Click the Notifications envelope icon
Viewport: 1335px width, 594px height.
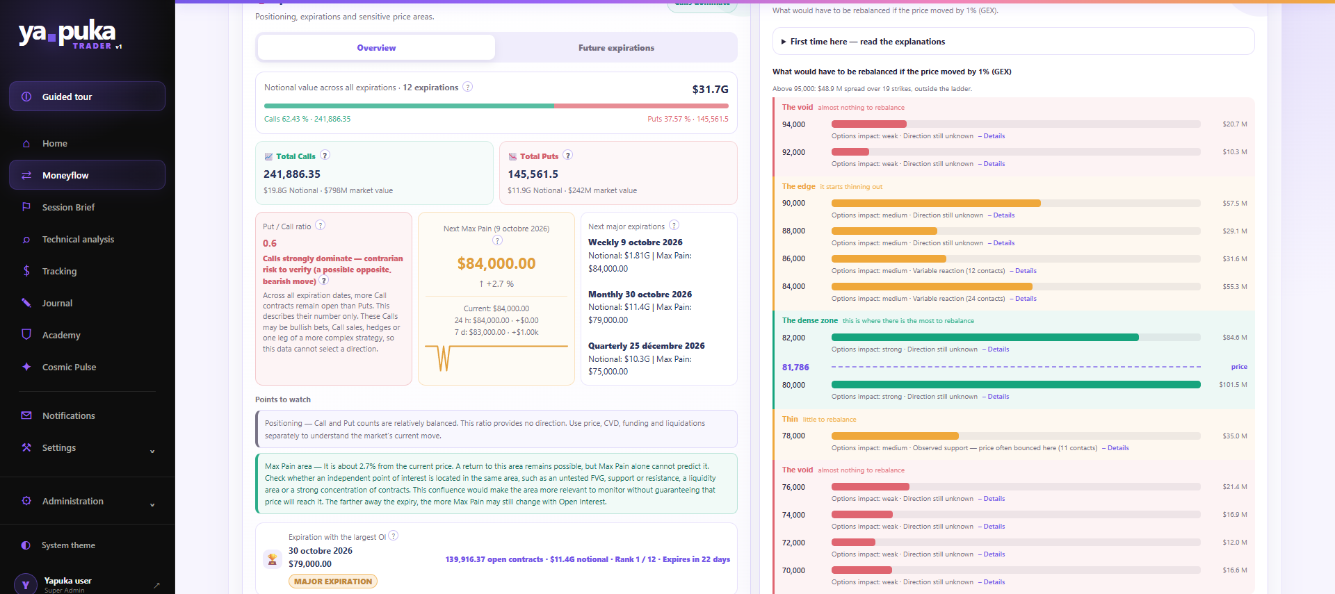(26, 415)
